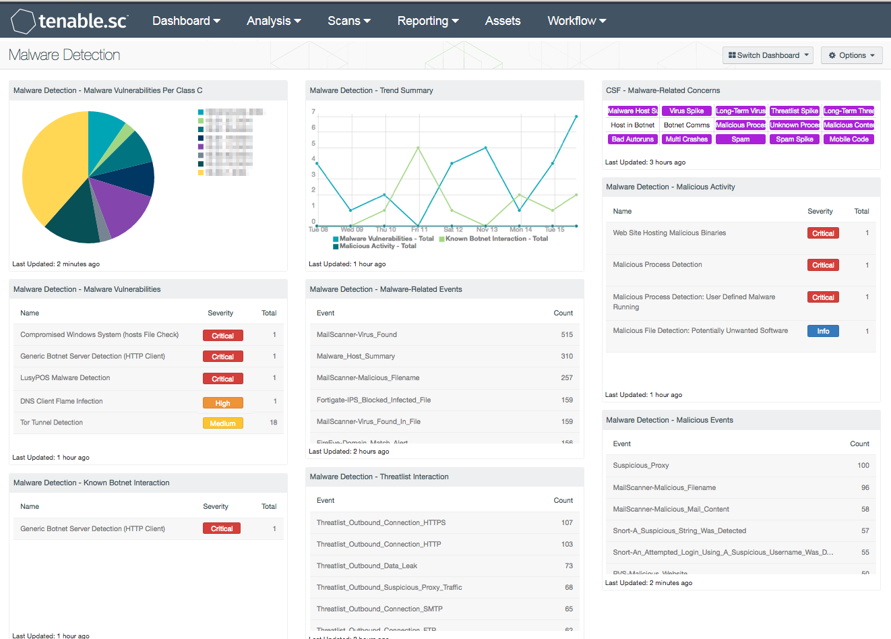Click the Malware Detection page heading
Viewport: 891px width, 639px height.
tap(65, 55)
